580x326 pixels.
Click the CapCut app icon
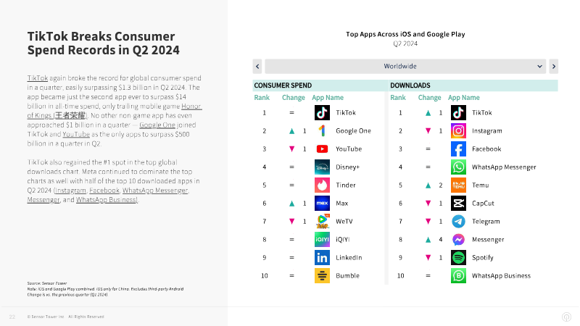coord(458,204)
